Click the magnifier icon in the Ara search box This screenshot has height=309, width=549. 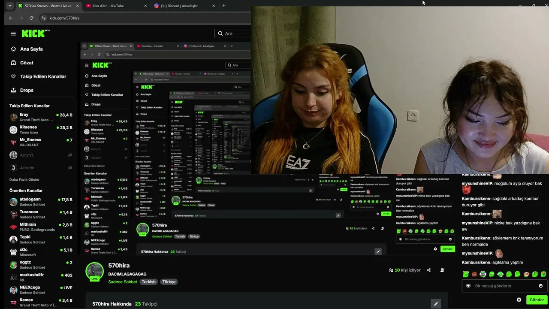[x=220, y=33]
